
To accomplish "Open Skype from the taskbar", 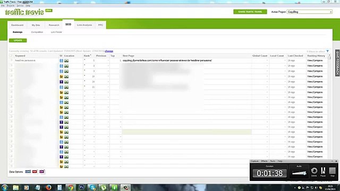I will 93,187.
